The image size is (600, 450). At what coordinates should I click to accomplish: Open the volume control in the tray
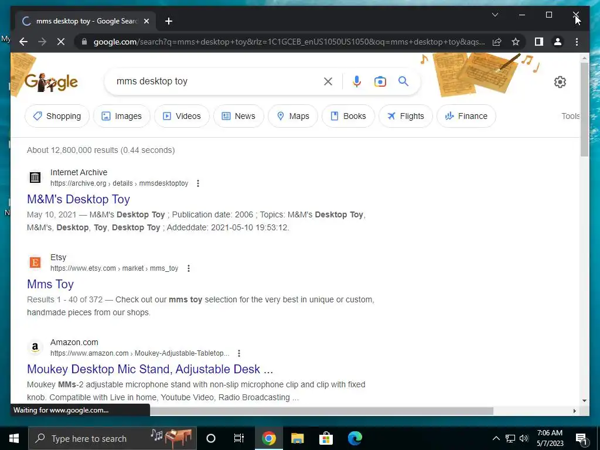tap(524, 438)
